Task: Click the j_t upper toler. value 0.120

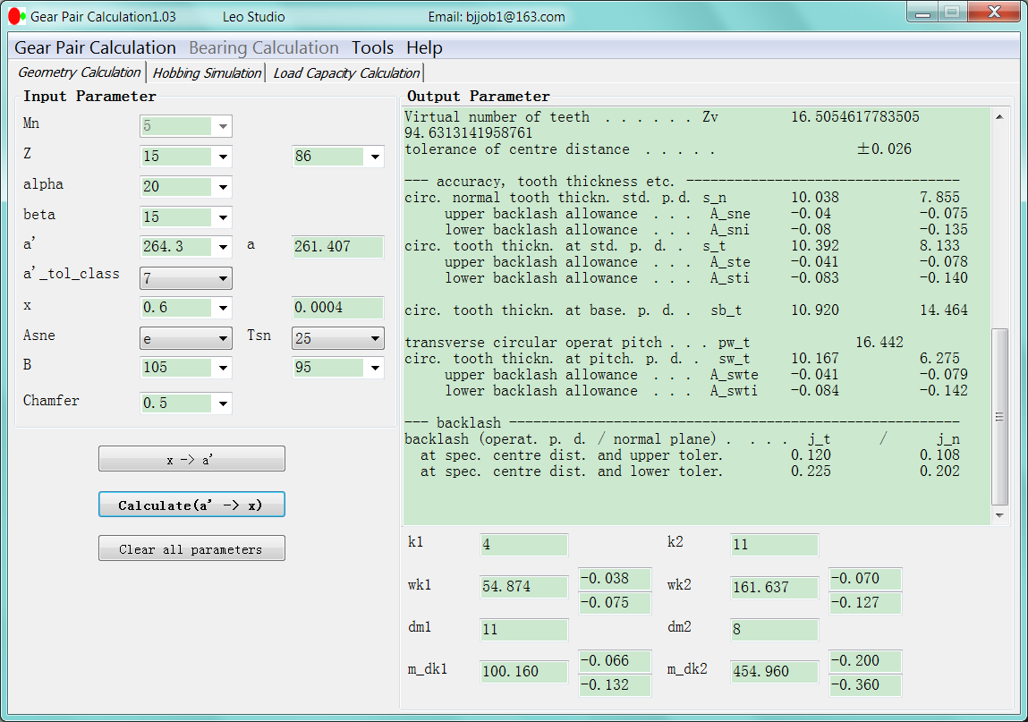Action: point(811,455)
